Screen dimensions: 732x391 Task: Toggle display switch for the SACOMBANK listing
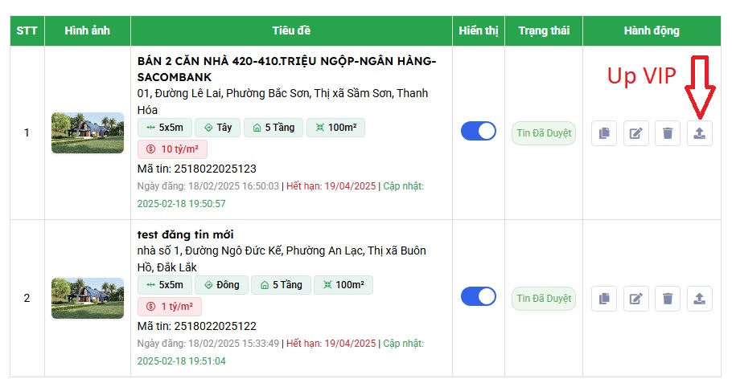pyautogui.click(x=479, y=131)
